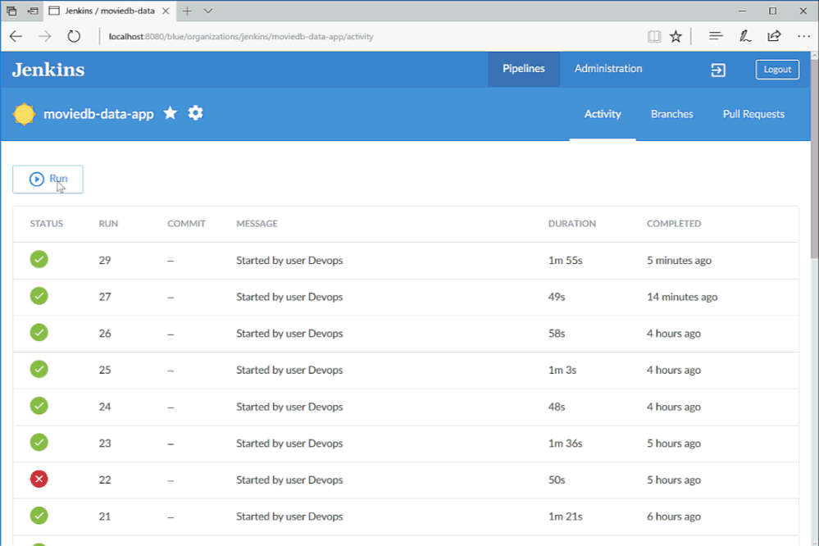The height and width of the screenshot is (546, 819).
Task: Add page to browser favorites star
Action: click(676, 37)
